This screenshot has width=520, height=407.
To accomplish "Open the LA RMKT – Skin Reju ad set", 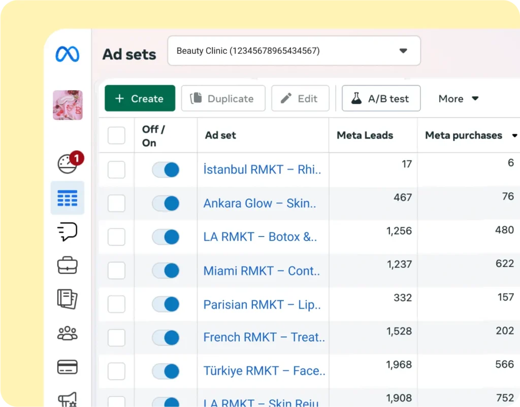I will 261,402.
